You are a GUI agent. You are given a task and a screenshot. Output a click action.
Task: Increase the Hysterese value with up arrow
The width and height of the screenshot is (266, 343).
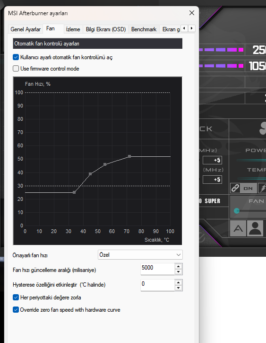(178, 283)
